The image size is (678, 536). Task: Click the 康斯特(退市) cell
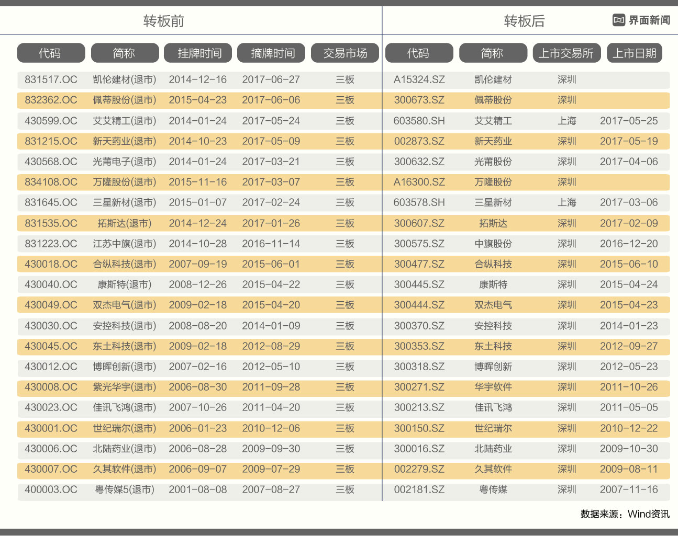click(125, 284)
